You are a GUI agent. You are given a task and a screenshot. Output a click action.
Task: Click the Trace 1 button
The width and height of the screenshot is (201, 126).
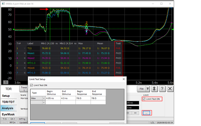click(24, 89)
